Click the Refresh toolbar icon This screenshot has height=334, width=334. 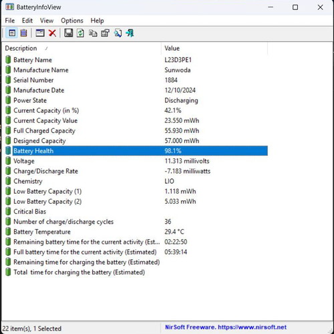click(80, 33)
